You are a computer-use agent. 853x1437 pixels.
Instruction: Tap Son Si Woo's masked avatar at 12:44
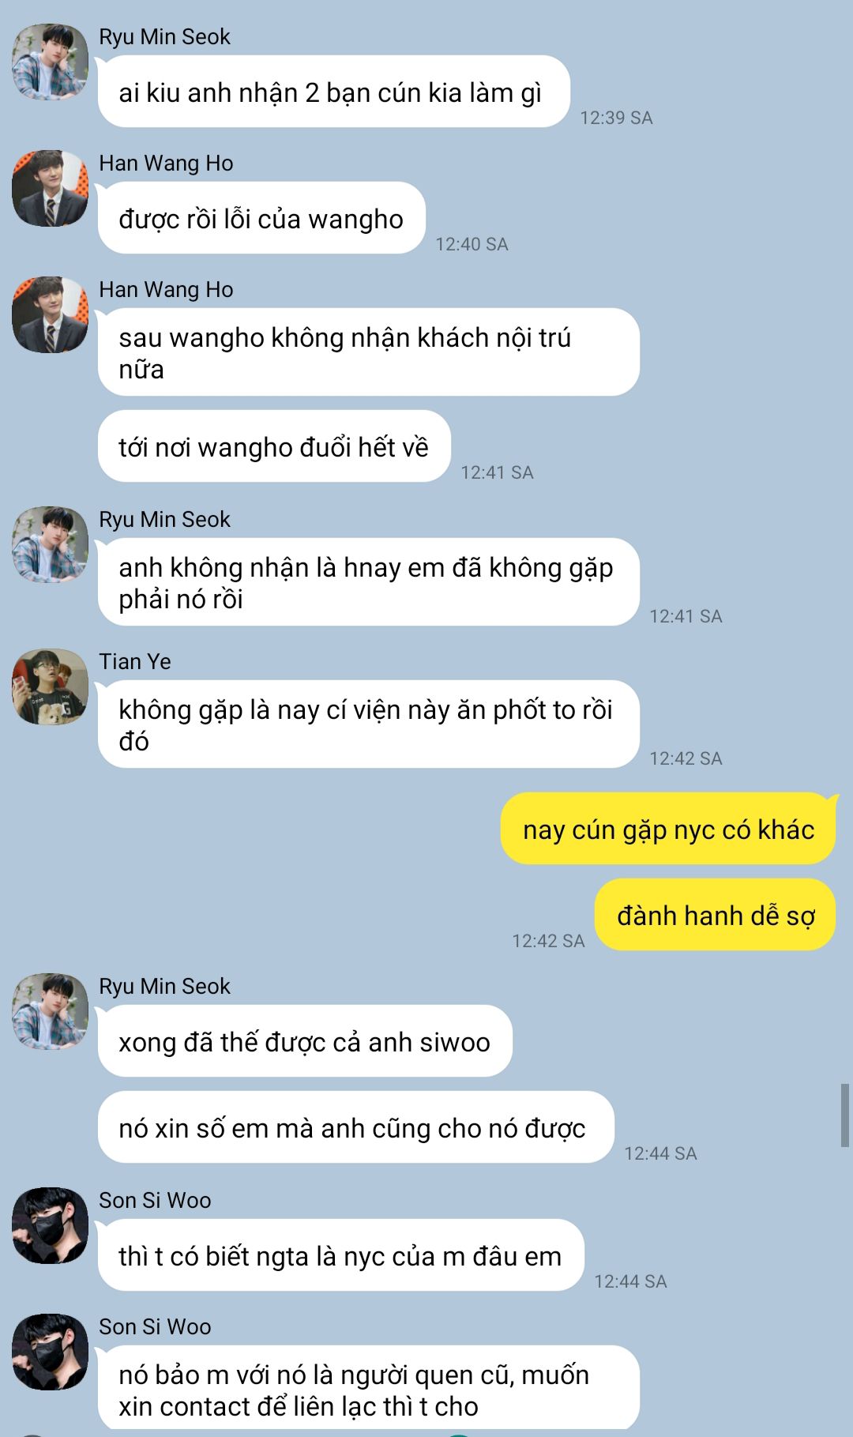(50, 1225)
